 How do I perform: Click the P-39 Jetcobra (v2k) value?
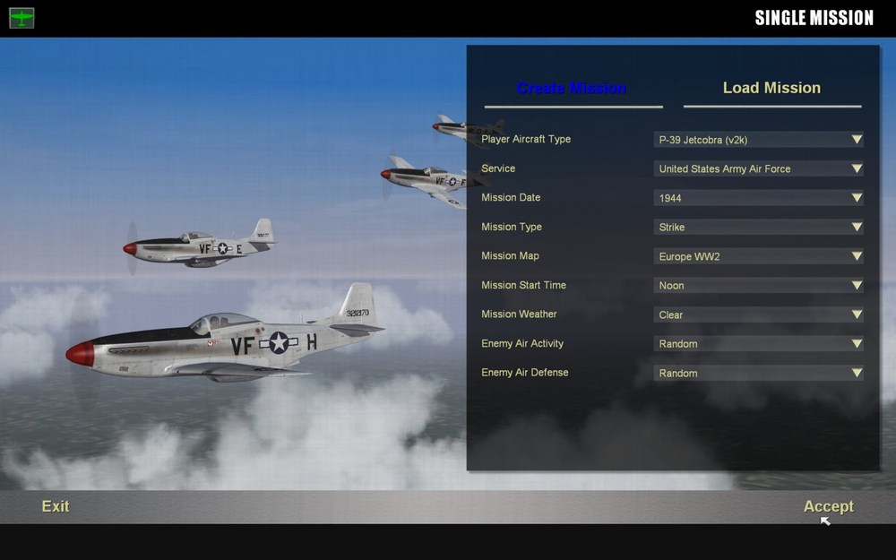click(702, 140)
